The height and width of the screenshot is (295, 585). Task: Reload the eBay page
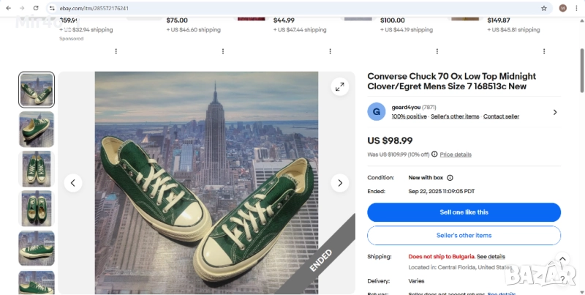(37, 8)
